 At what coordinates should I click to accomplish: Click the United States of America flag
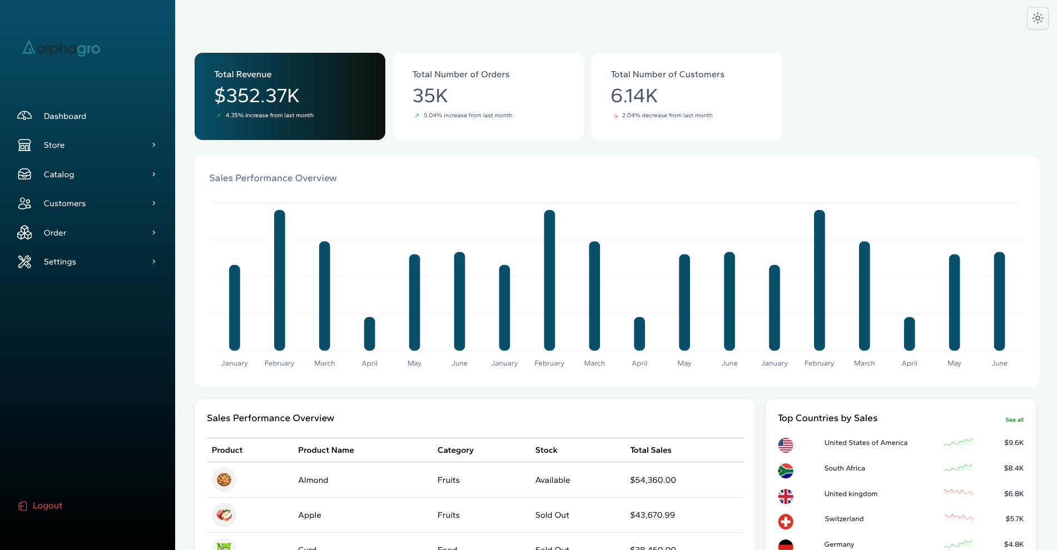click(x=786, y=445)
